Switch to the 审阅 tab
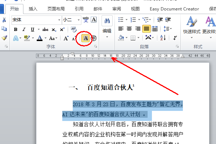216x144 pixels. point(117,9)
